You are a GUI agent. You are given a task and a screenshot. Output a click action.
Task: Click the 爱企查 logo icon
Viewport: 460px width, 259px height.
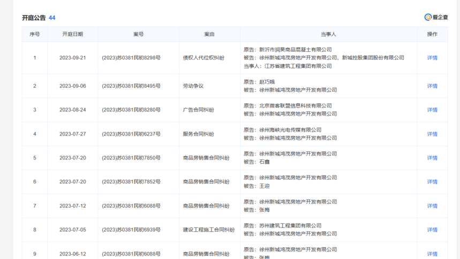(x=428, y=17)
